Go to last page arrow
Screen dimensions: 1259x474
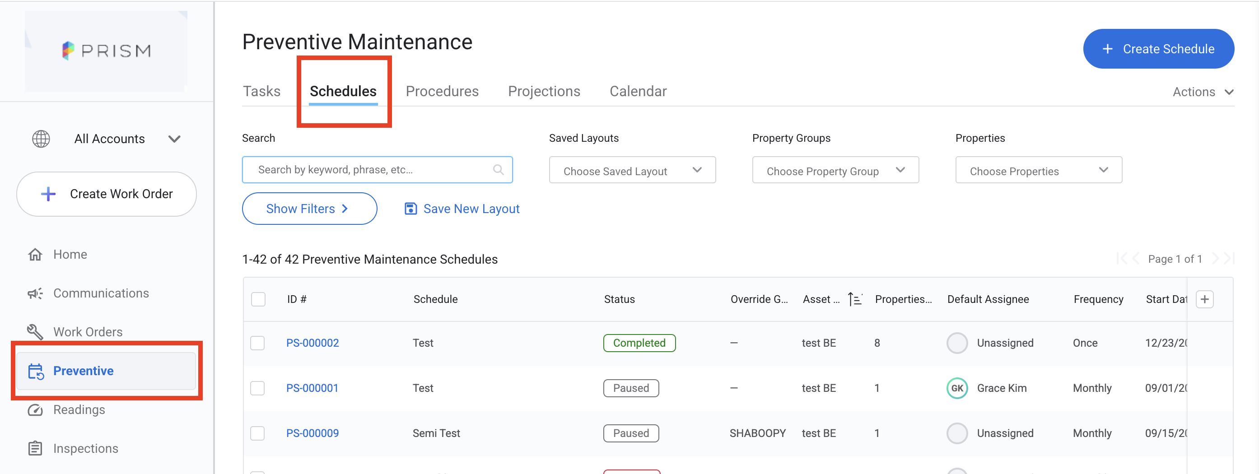1229,259
